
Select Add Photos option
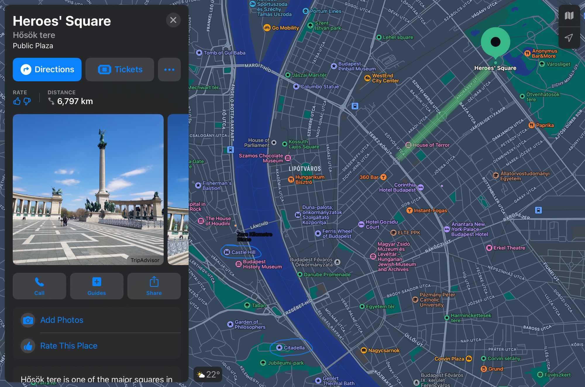(62, 320)
